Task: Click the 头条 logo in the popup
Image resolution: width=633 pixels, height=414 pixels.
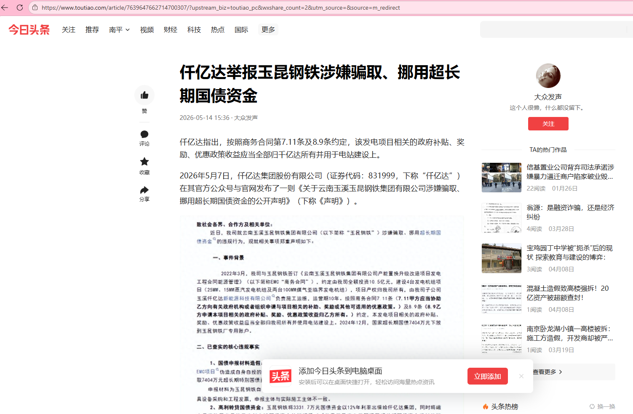Action: [x=280, y=376]
